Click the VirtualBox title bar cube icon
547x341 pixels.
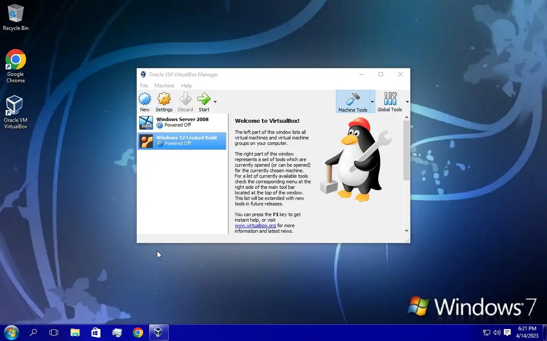coord(143,74)
